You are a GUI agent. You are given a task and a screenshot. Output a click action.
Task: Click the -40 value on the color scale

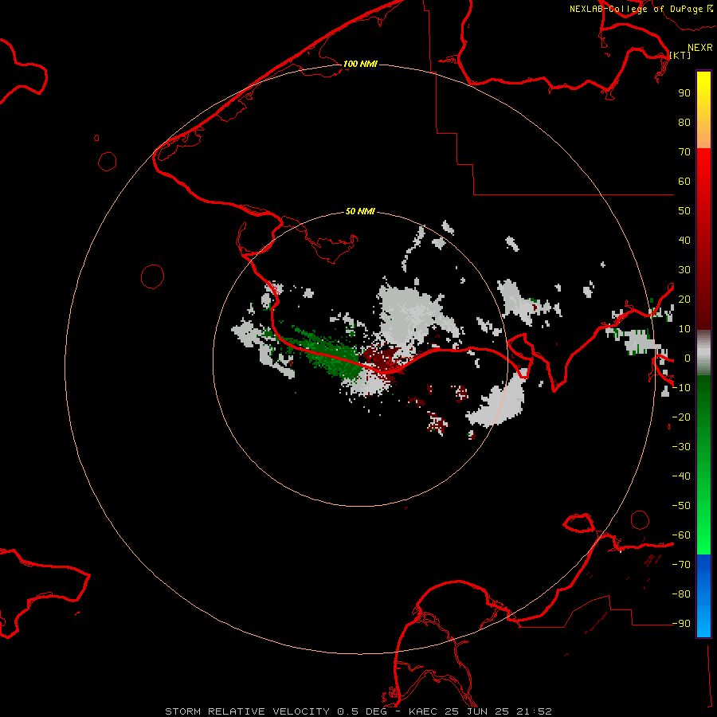pyautogui.click(x=681, y=476)
